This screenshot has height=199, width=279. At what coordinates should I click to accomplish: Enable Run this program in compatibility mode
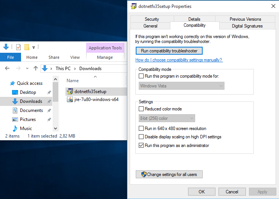[141, 76]
